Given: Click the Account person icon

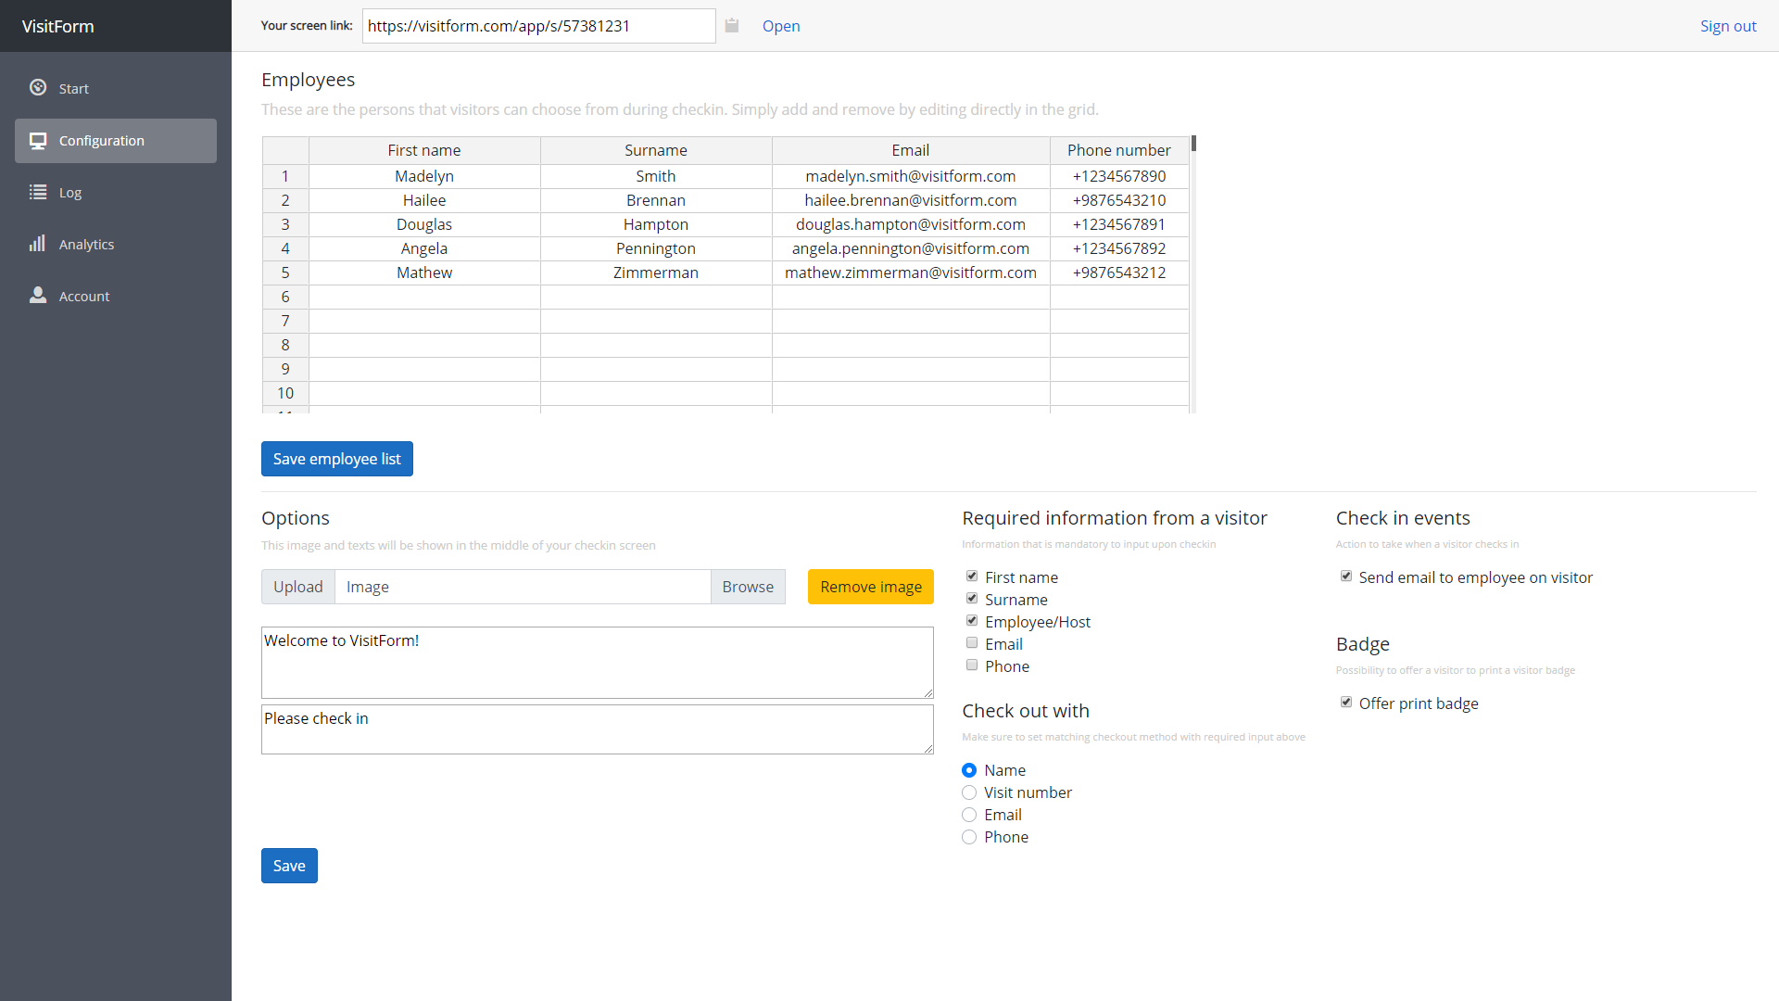Looking at the screenshot, I should pyautogui.click(x=38, y=296).
